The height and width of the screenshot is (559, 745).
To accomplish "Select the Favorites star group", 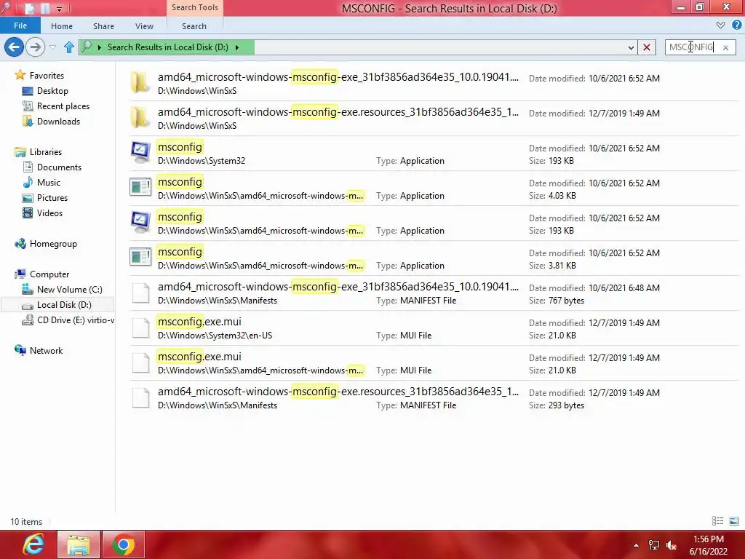I will (40, 75).
